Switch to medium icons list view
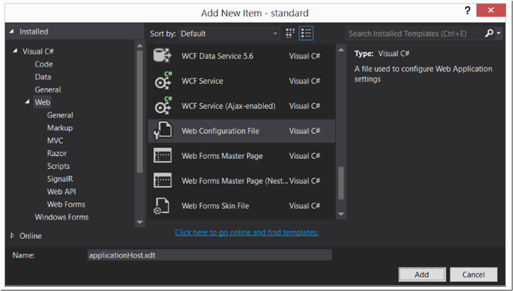Viewport: 513px width, 291px height. 306,33
